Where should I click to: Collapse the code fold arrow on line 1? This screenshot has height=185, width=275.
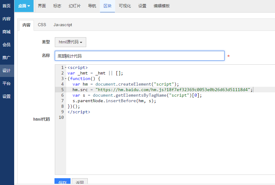pos(66,68)
